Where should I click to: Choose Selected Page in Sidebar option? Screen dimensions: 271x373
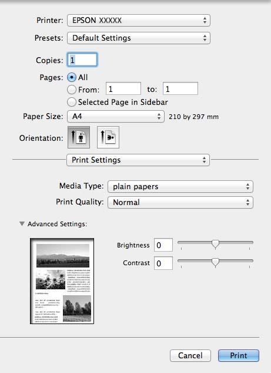coord(72,102)
